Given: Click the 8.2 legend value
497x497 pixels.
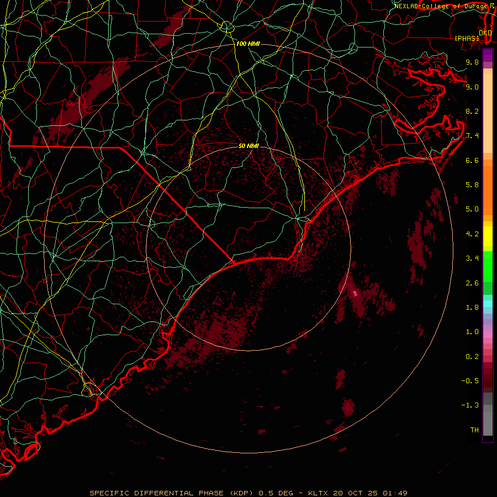Looking at the screenshot, I should point(472,112).
